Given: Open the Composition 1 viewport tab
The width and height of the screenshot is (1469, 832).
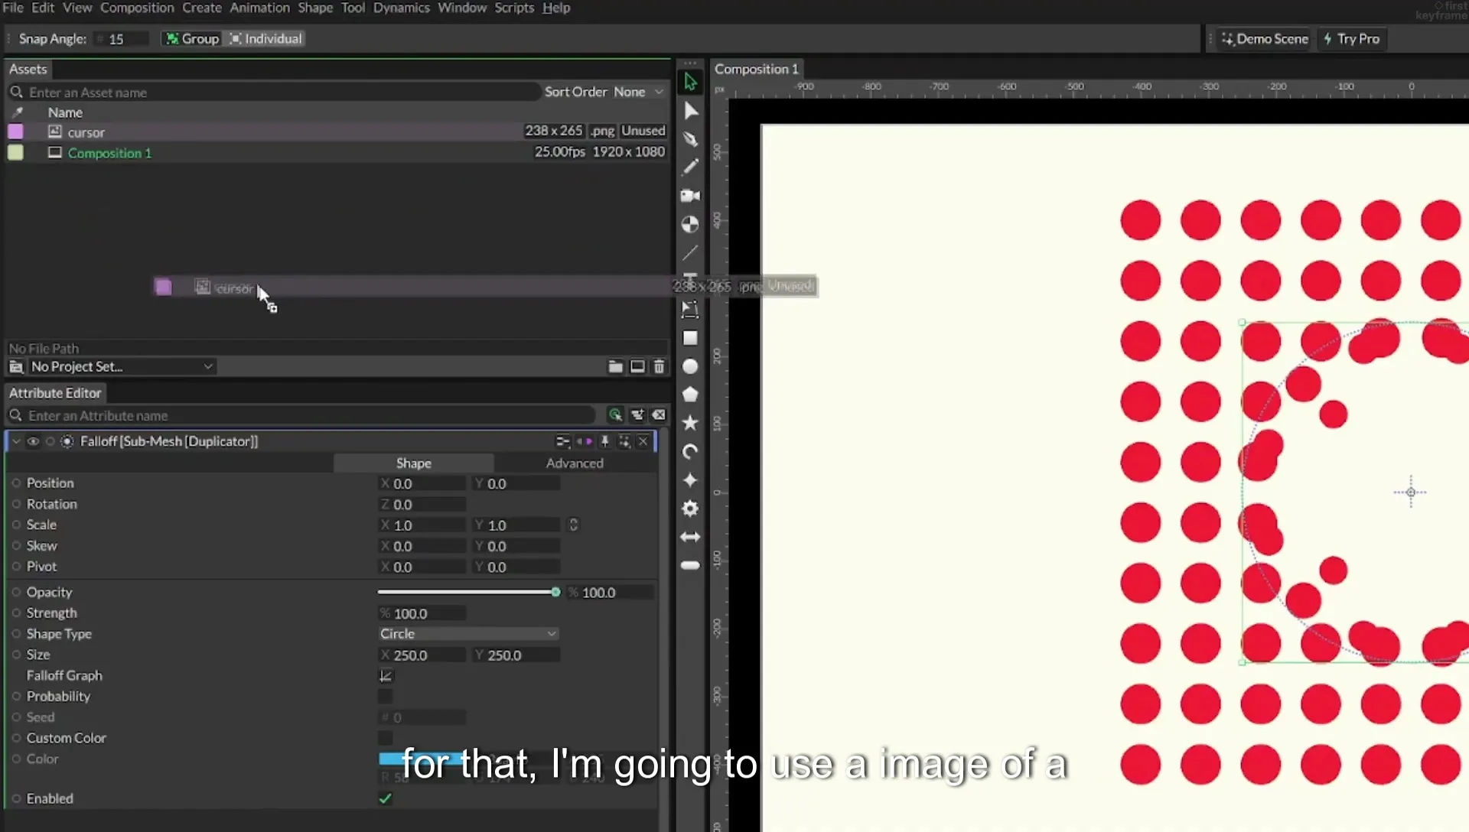Looking at the screenshot, I should pos(756,69).
